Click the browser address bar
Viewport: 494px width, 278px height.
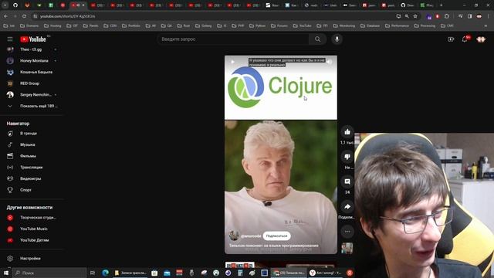click(215, 16)
